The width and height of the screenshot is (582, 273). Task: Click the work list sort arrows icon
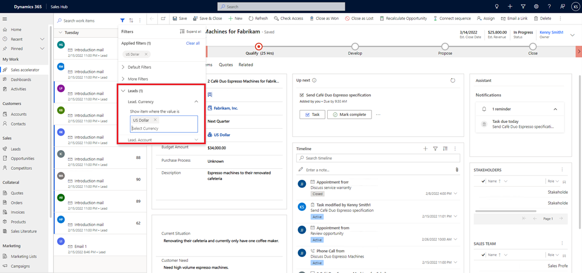pyautogui.click(x=131, y=21)
